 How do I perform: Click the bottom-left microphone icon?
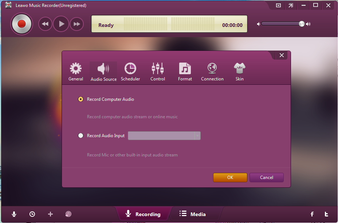coord(14,214)
